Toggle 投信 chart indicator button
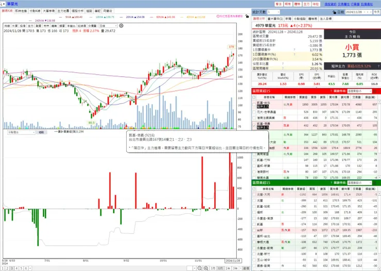Viewport: 381px width, 271px height. [23, 26]
